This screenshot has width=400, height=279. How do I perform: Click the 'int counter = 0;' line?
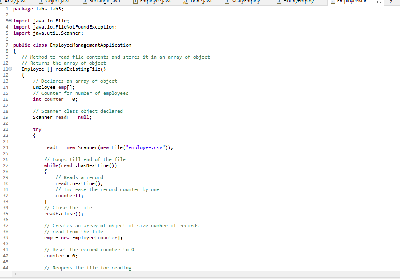tap(55, 99)
